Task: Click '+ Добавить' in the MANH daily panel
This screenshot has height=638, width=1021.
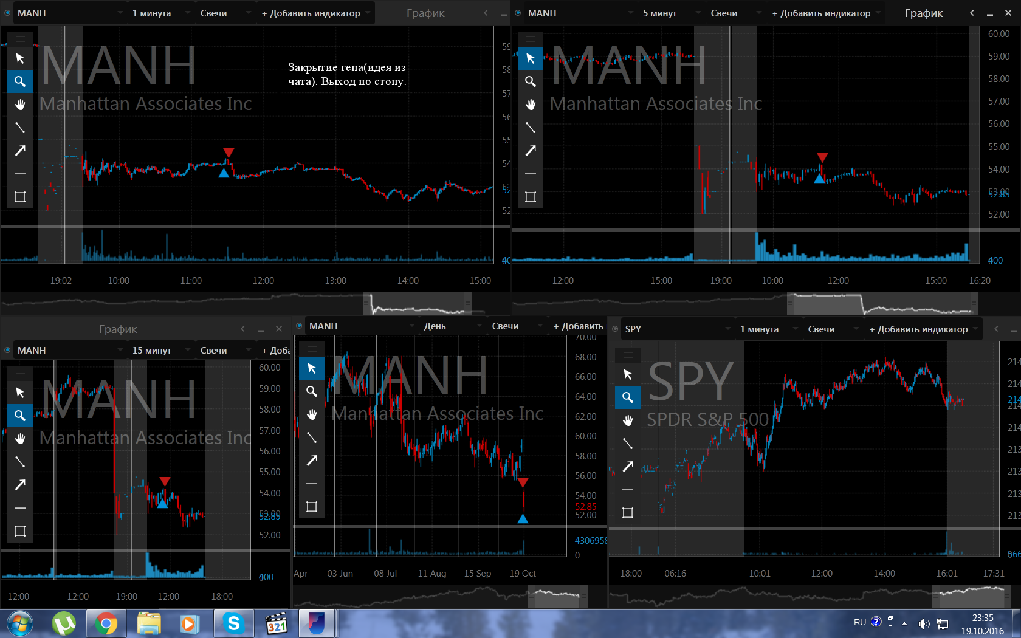Action: tap(578, 326)
